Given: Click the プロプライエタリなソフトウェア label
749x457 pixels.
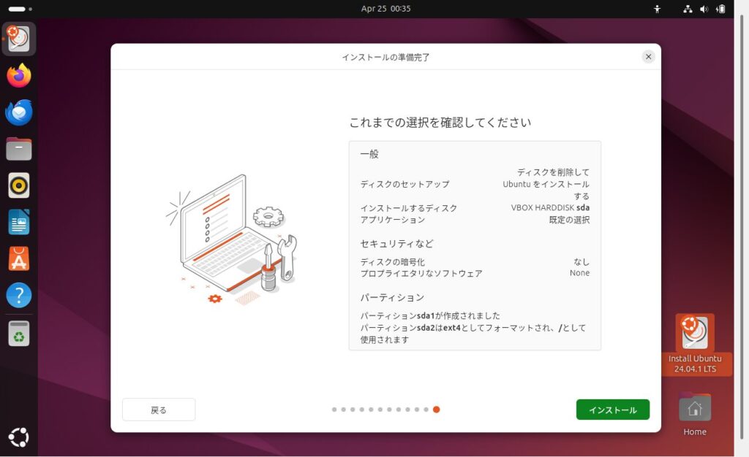Looking at the screenshot, I should pyautogui.click(x=421, y=273).
